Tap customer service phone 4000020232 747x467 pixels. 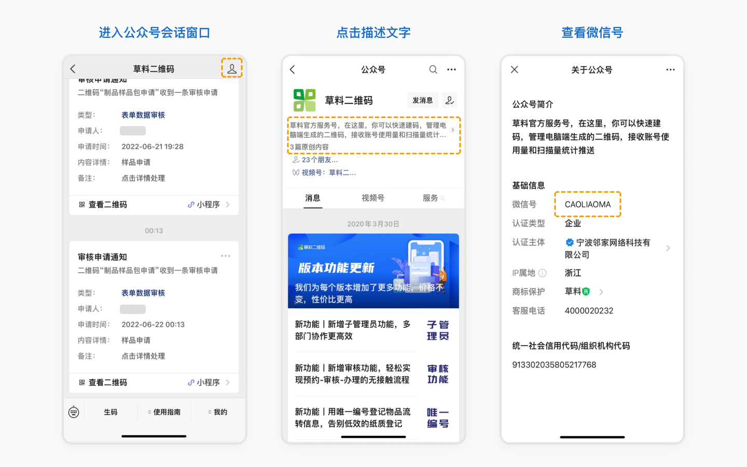pyautogui.click(x=589, y=311)
